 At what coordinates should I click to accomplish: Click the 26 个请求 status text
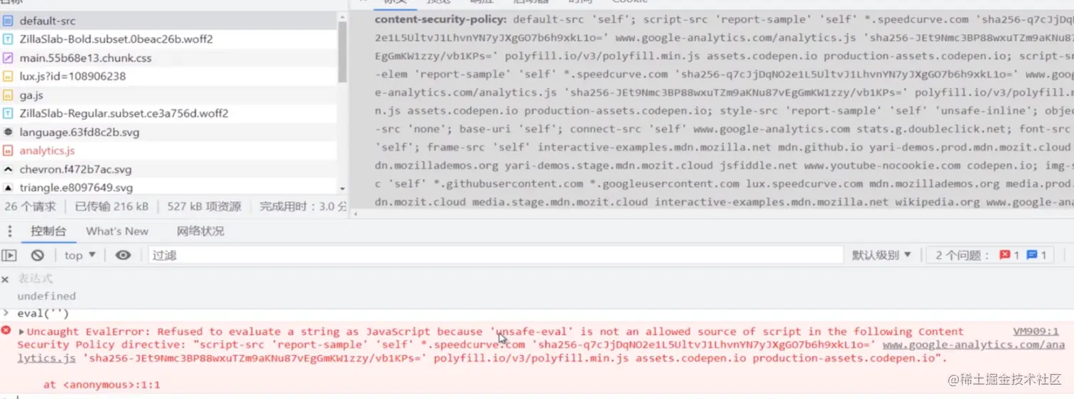[30, 207]
